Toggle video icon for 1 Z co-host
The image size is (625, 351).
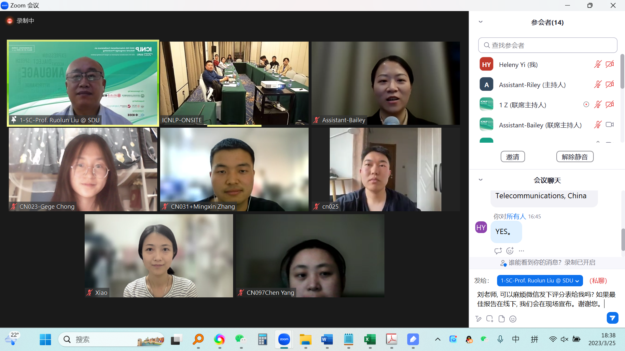610,105
